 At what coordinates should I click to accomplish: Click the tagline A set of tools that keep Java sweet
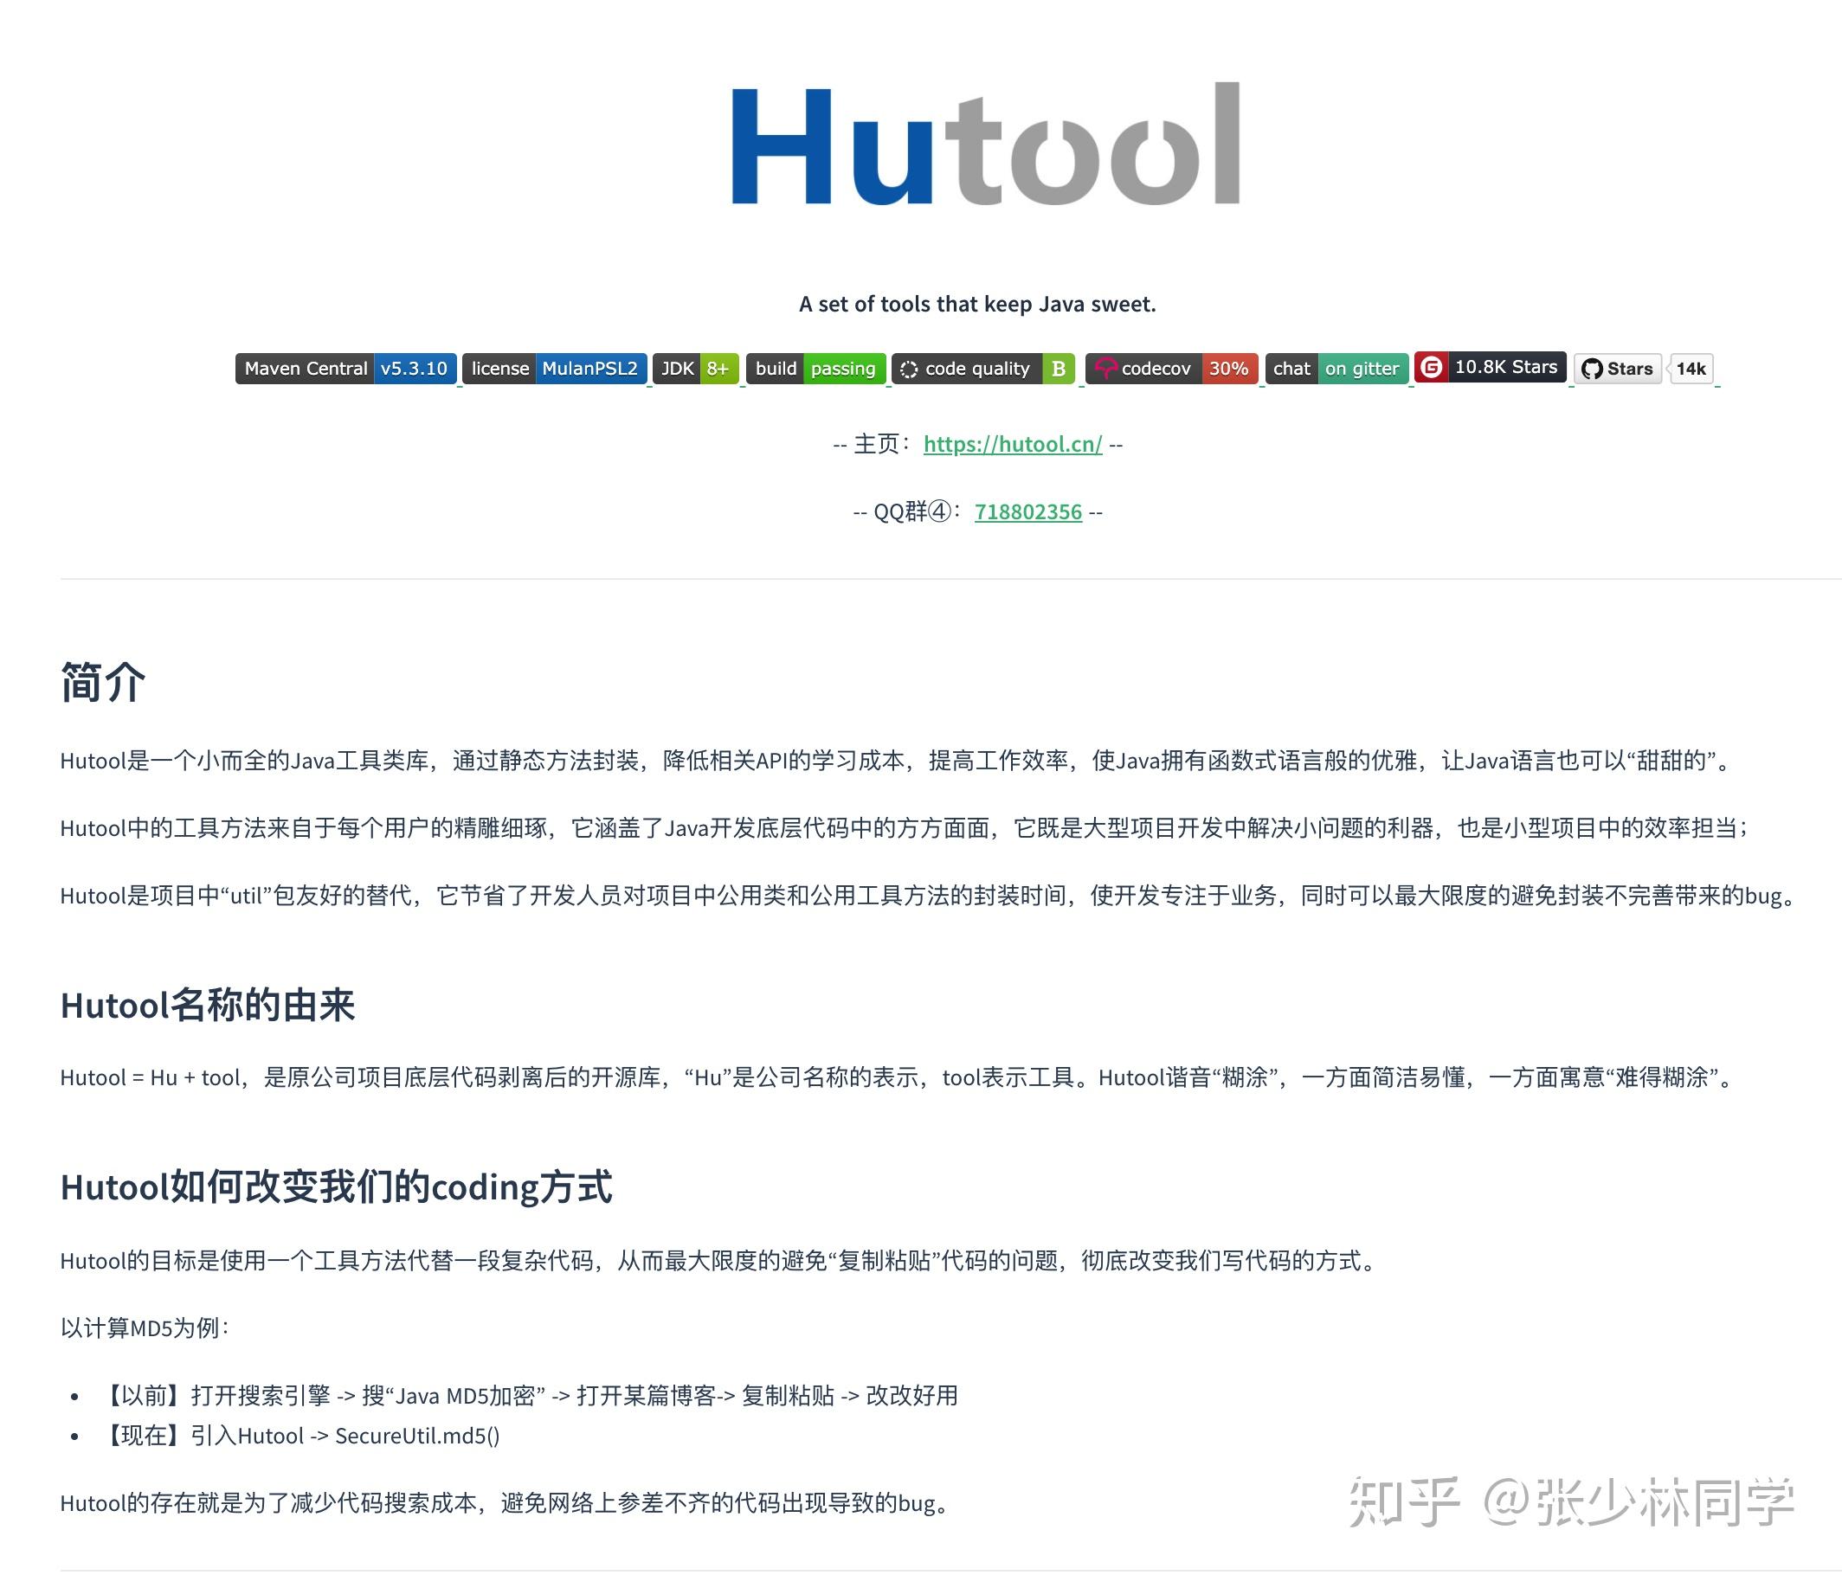tap(978, 303)
